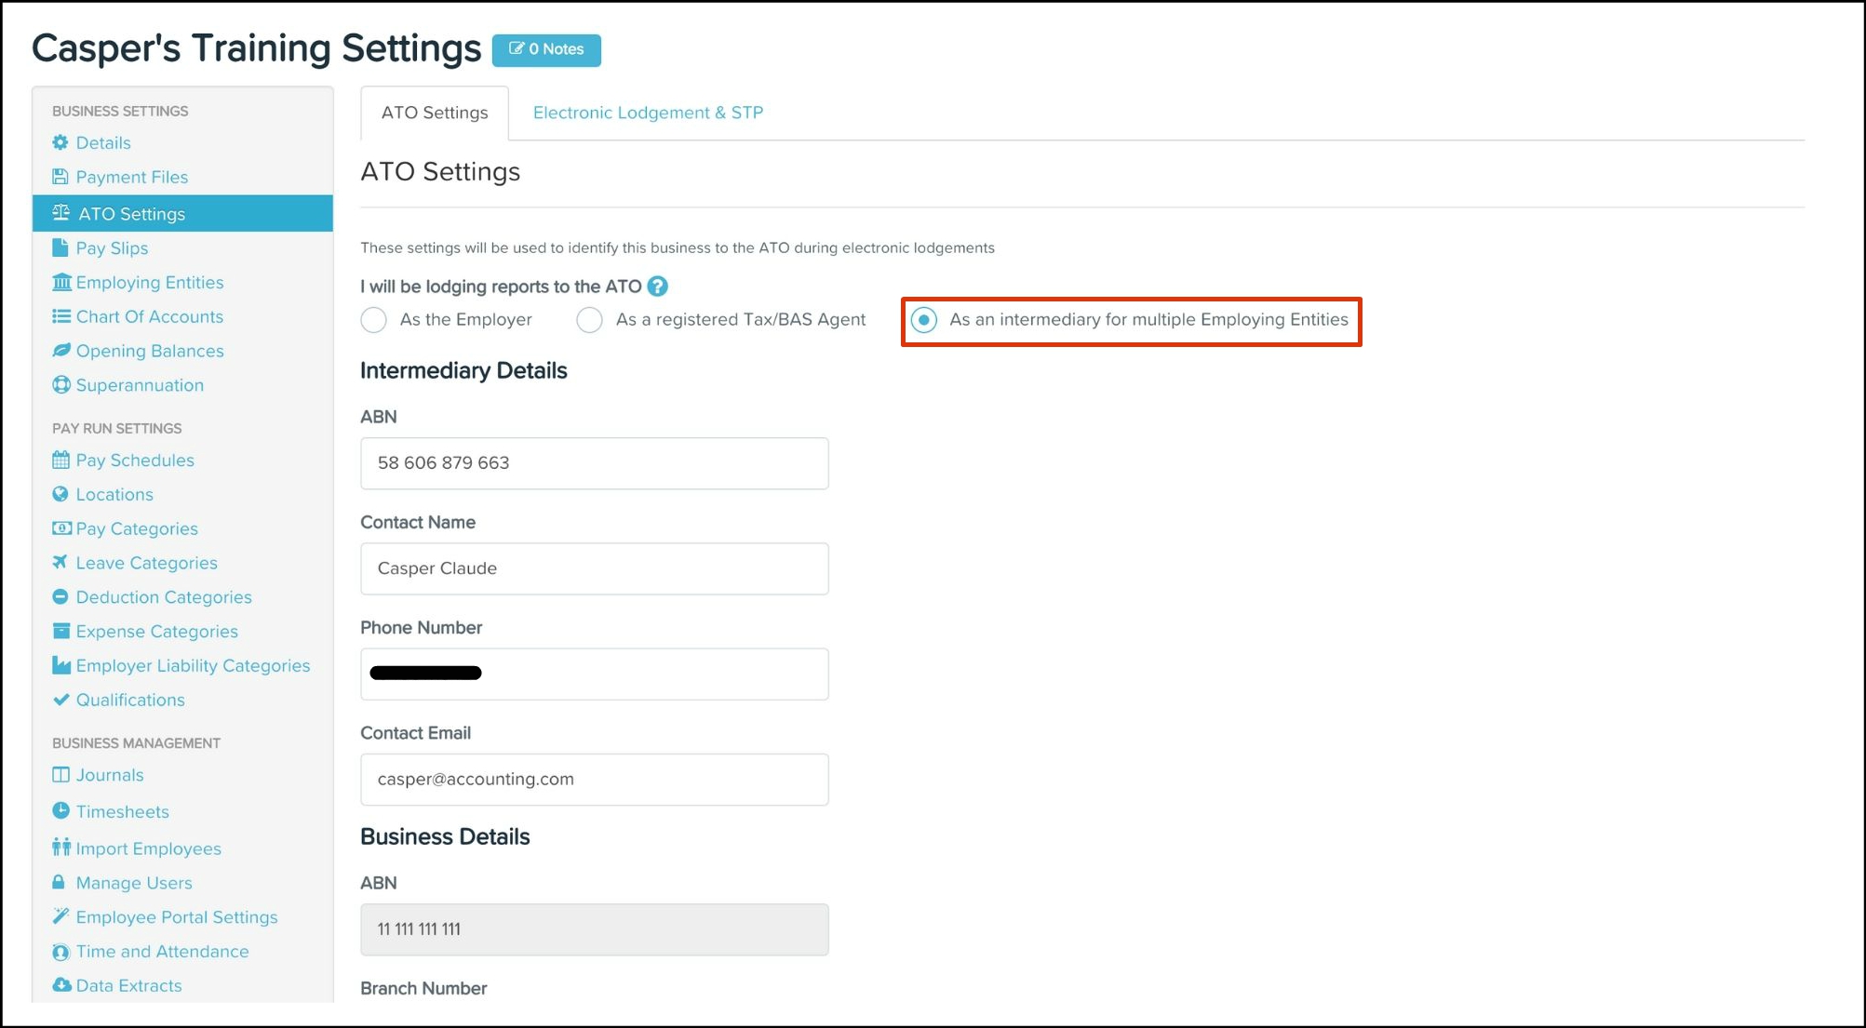Click the Pay Schedules calendar icon
Image resolution: width=1866 pixels, height=1028 pixels.
[x=61, y=460]
